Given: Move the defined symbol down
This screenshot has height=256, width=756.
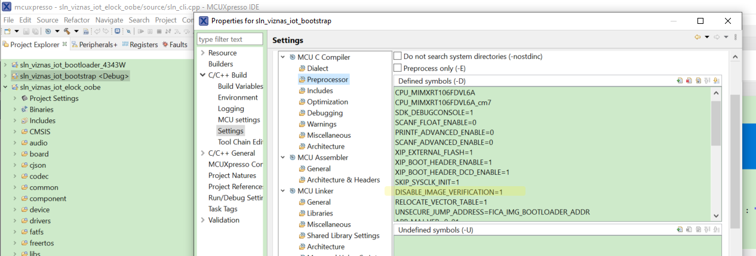Looking at the screenshot, I should (x=716, y=81).
